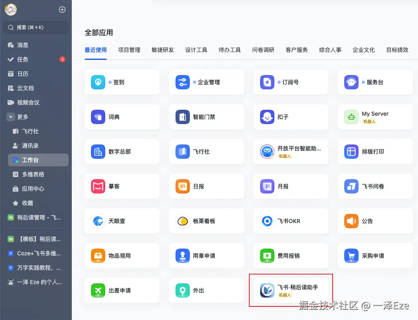Open the 订阅号 app icon
Viewport: 418px width, 320px height.
[x=267, y=82]
